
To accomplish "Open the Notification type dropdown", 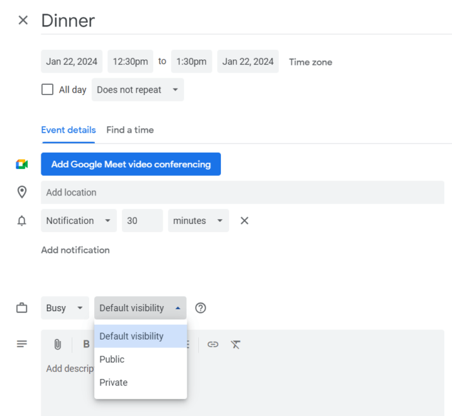I will (x=79, y=221).
